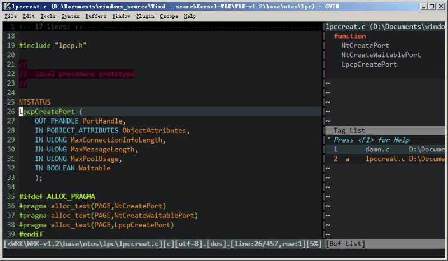Select the lpccreat.c buffer in the Buf List
Image resolution: width=448 pixels, height=261 pixels.
click(x=385, y=159)
